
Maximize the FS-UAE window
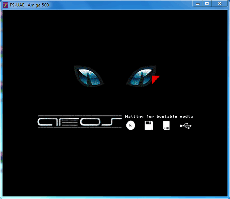pos(207,4)
